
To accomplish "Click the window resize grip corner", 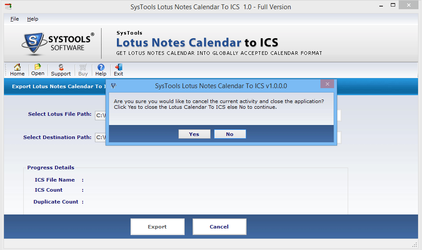I will point(415,245).
